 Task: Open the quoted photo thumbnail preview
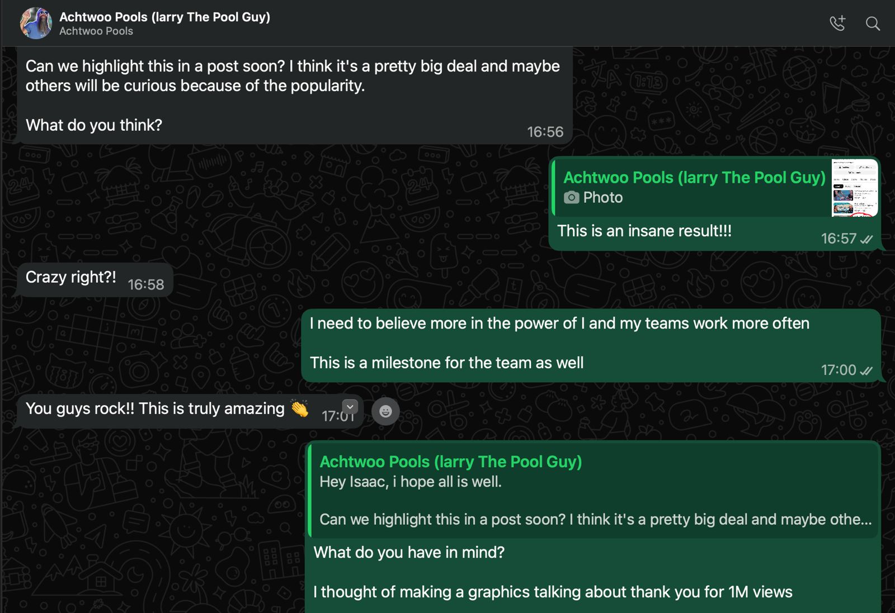point(854,188)
